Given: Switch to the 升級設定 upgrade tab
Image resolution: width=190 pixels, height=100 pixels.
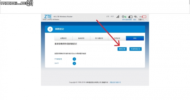Looking at the screenshot, I should point(117,38).
